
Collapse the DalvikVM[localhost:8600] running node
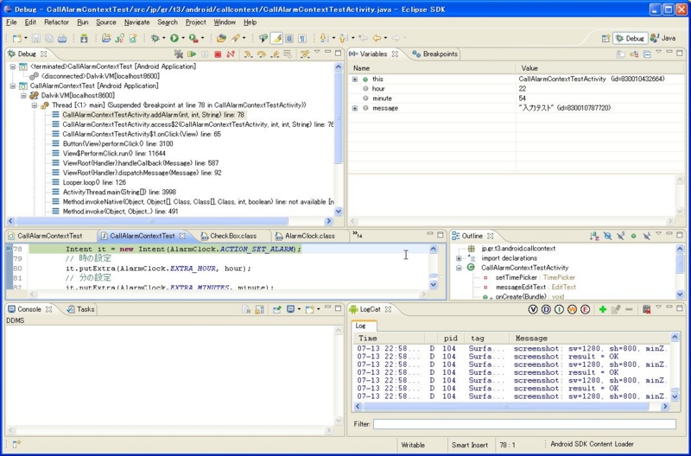pos(24,96)
